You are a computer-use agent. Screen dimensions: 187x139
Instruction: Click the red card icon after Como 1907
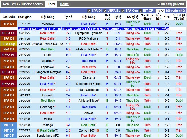98,130
